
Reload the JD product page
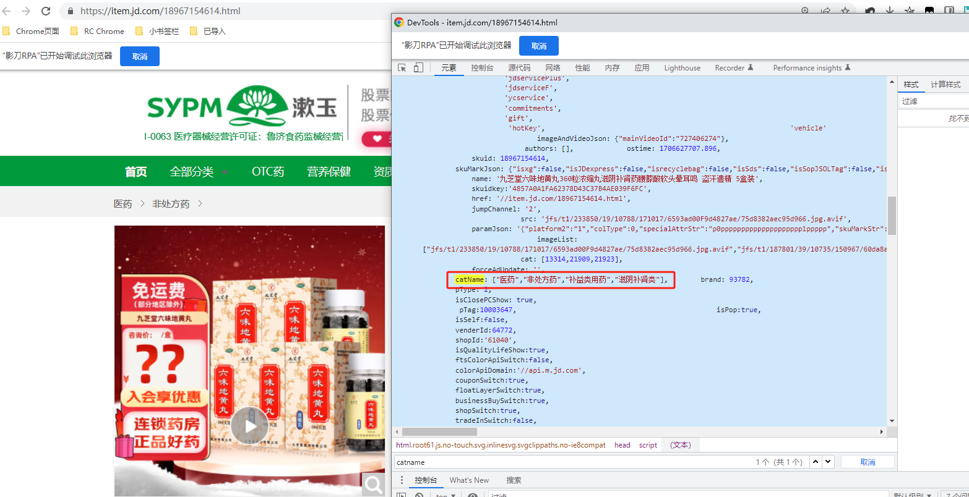coord(46,11)
